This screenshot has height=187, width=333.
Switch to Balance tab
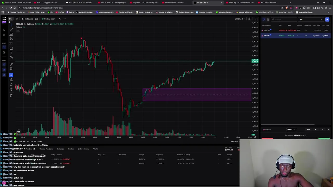[60, 149]
